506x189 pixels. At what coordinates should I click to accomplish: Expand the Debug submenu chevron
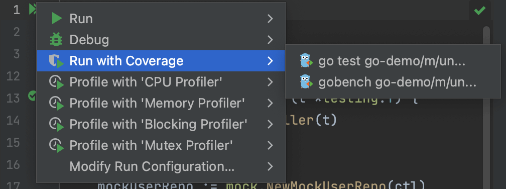coord(271,40)
